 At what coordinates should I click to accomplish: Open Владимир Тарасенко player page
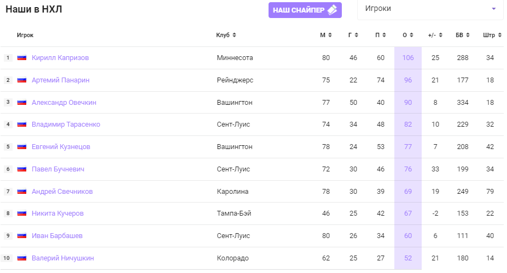click(66, 124)
